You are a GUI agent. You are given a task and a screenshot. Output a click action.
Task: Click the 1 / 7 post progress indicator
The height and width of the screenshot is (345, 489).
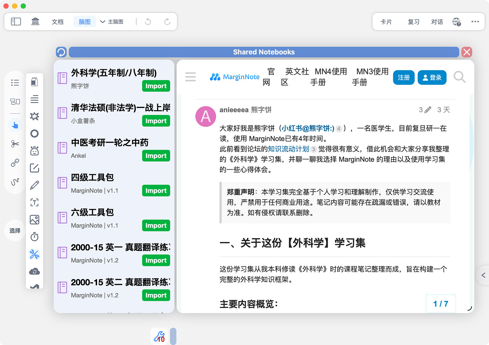441,304
